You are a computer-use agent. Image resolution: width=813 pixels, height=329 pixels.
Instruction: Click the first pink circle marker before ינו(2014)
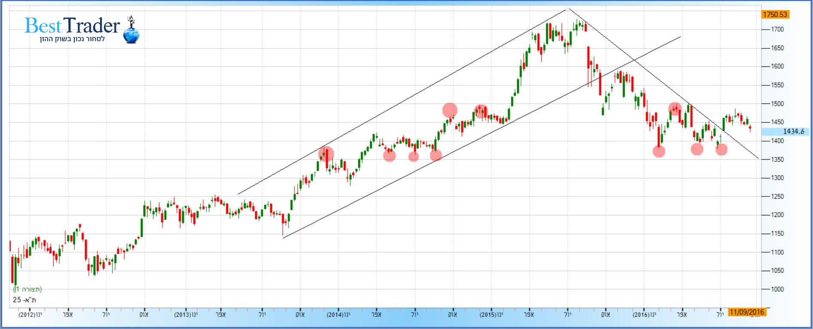coord(326,154)
